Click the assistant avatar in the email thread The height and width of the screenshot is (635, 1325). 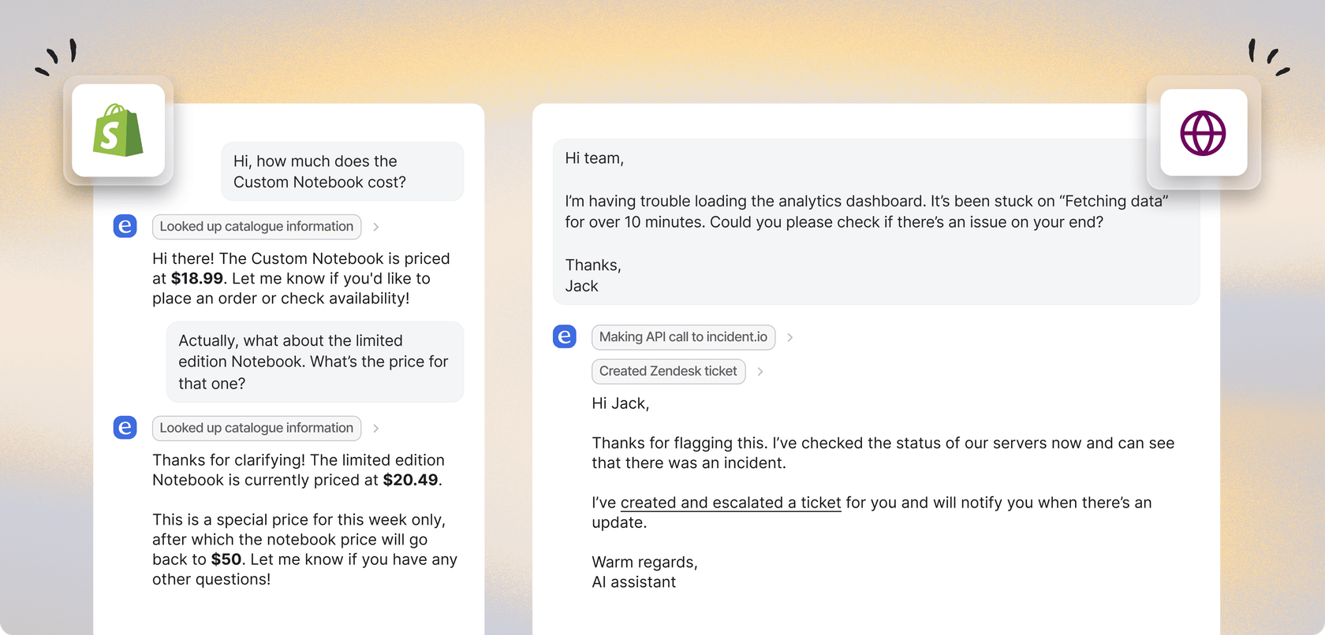point(565,336)
